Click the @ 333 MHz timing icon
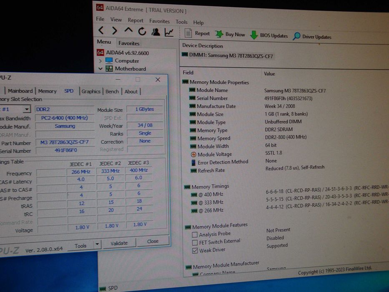Image resolution: width=389 pixels, height=292 pixels. tap(194, 203)
